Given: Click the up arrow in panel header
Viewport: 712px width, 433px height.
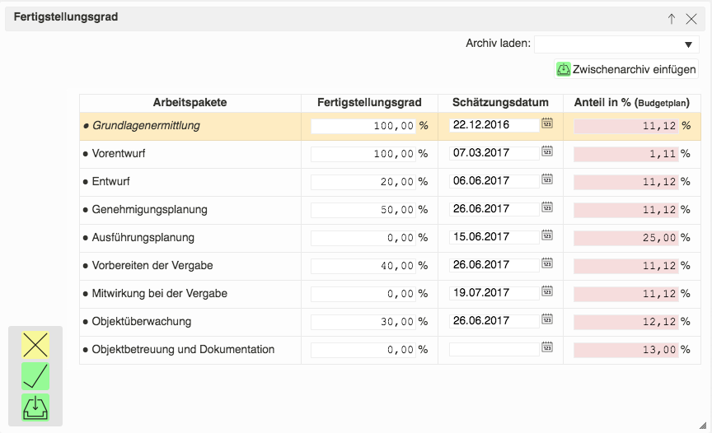Looking at the screenshot, I should pos(672,19).
